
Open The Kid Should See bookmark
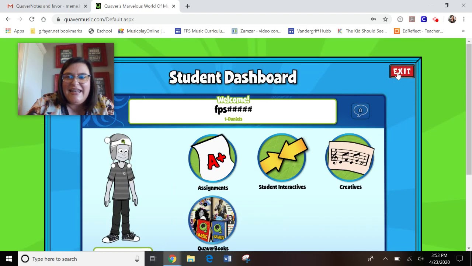(362, 31)
